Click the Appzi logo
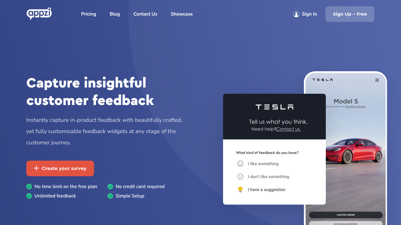This screenshot has height=225, width=401. tap(39, 14)
